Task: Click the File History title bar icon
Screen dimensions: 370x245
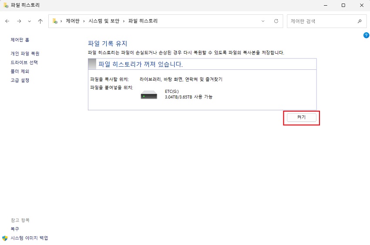Action: 6,5
